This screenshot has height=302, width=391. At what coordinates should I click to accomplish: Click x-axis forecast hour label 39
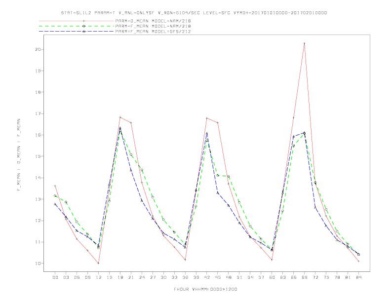pos(196,277)
